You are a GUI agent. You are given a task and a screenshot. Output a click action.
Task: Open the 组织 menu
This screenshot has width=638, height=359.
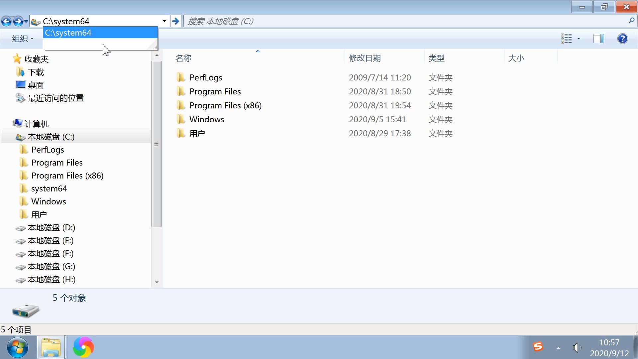tap(22, 39)
